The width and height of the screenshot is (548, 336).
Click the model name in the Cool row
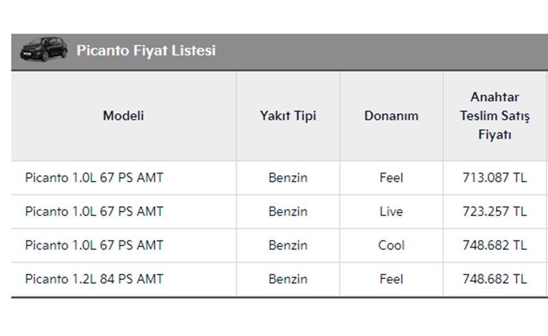point(94,245)
